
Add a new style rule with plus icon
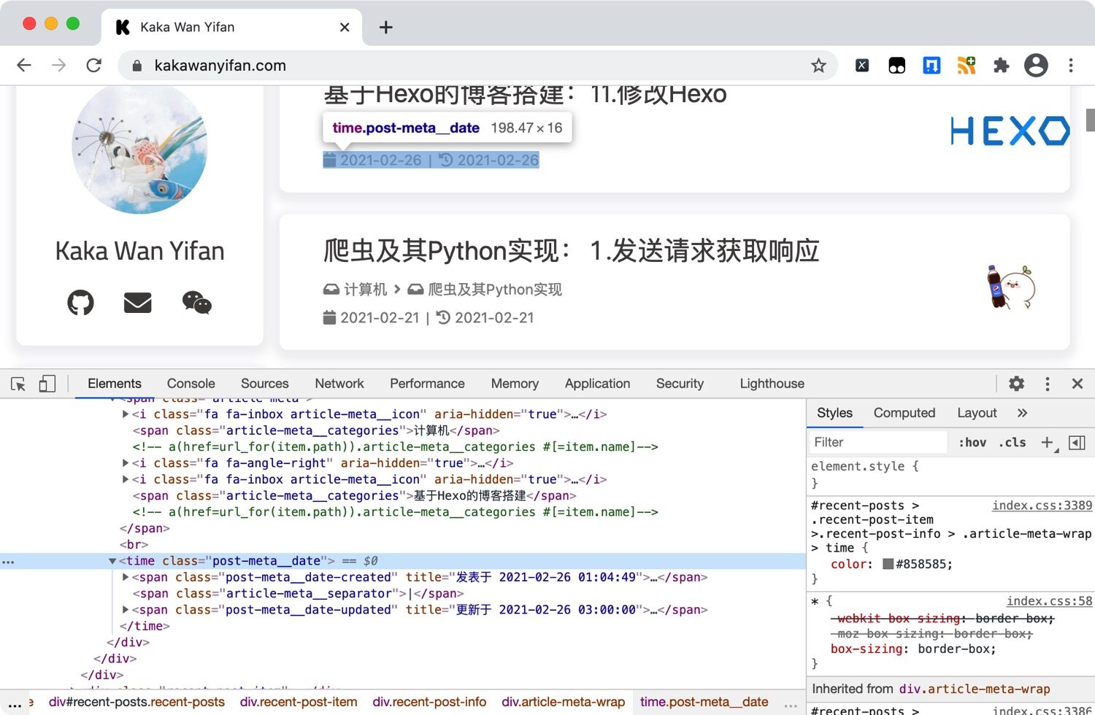(1047, 442)
